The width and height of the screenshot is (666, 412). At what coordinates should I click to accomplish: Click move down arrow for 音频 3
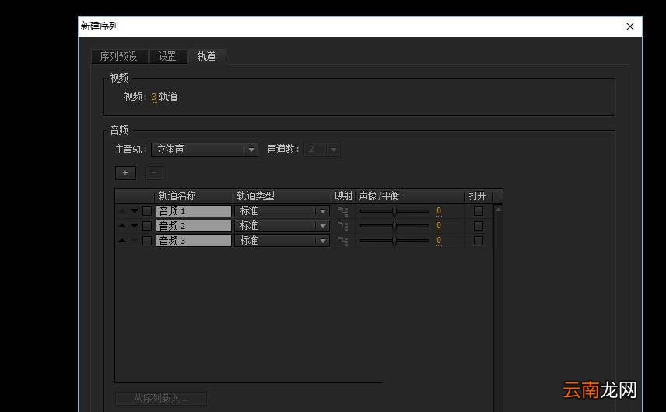(135, 240)
